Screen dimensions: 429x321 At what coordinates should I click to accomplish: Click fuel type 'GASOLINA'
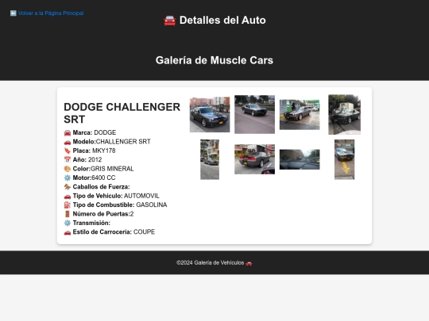(152, 204)
